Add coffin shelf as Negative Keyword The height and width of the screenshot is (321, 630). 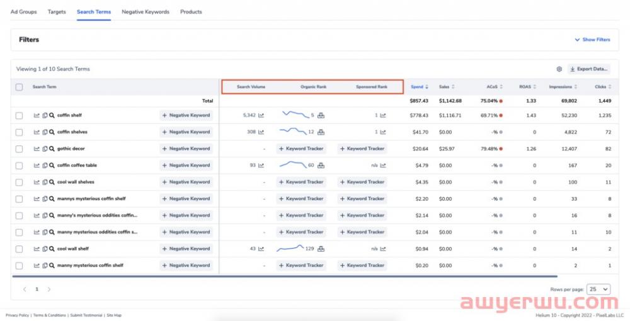click(186, 116)
